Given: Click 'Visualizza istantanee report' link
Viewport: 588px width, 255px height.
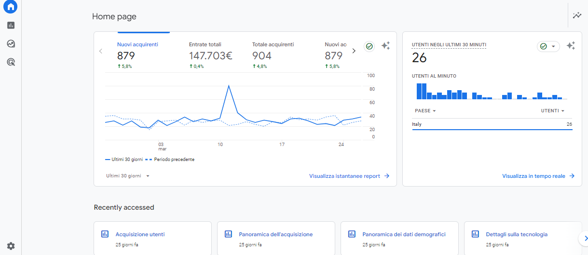Looking at the screenshot, I should (x=349, y=176).
